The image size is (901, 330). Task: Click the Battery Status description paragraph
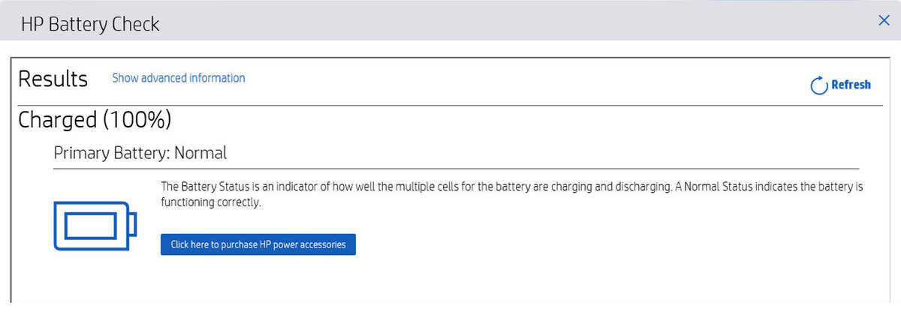coord(511,187)
